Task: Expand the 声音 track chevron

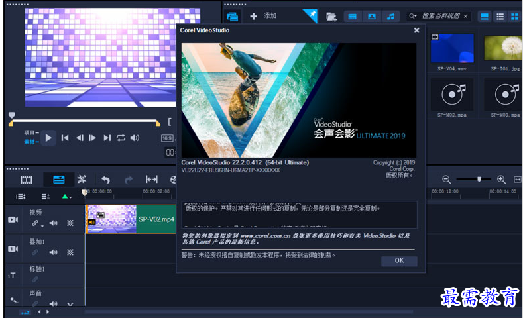Action: (70, 304)
